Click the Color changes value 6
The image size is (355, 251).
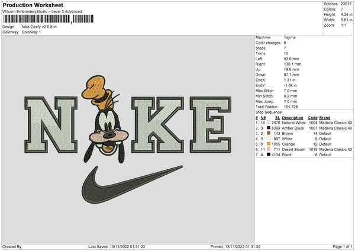(x=285, y=43)
